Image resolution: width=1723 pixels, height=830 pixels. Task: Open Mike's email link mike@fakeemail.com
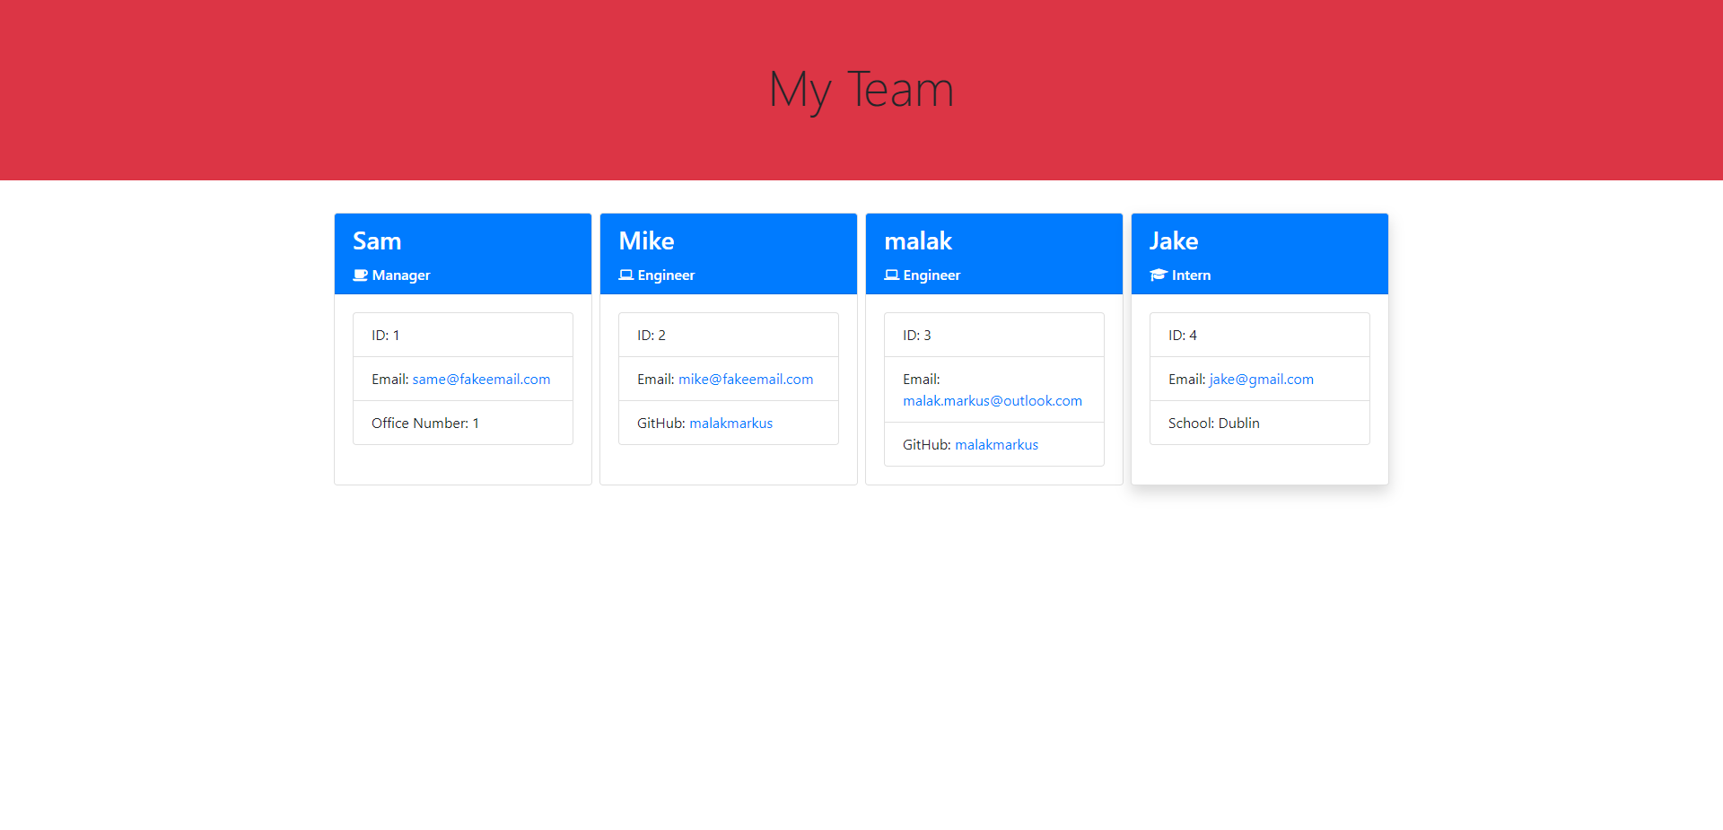coord(746,379)
